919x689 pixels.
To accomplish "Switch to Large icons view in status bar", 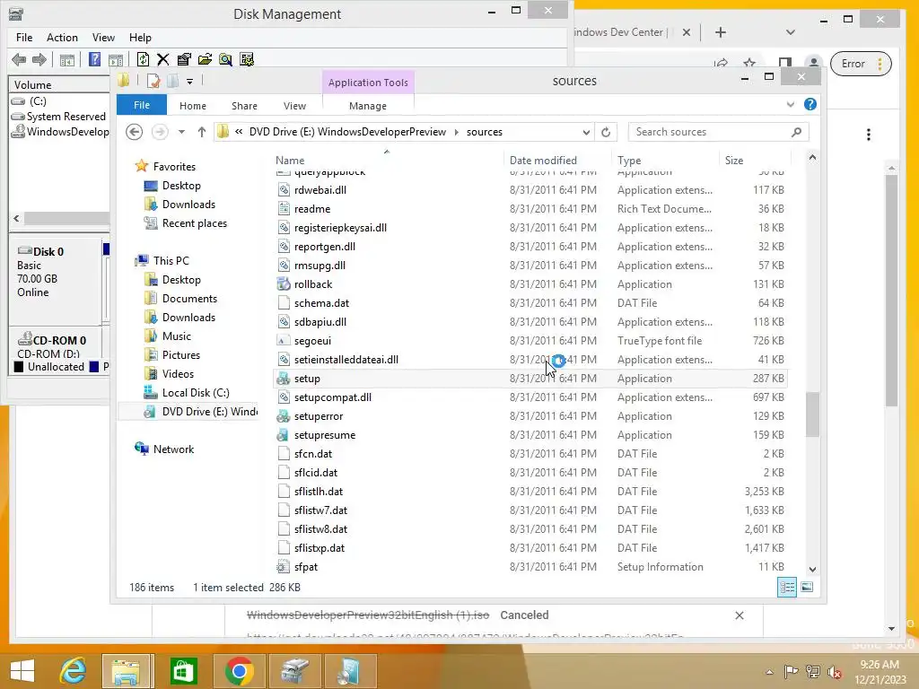I will [807, 587].
